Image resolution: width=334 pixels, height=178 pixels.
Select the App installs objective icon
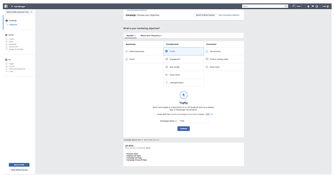(x=167, y=67)
